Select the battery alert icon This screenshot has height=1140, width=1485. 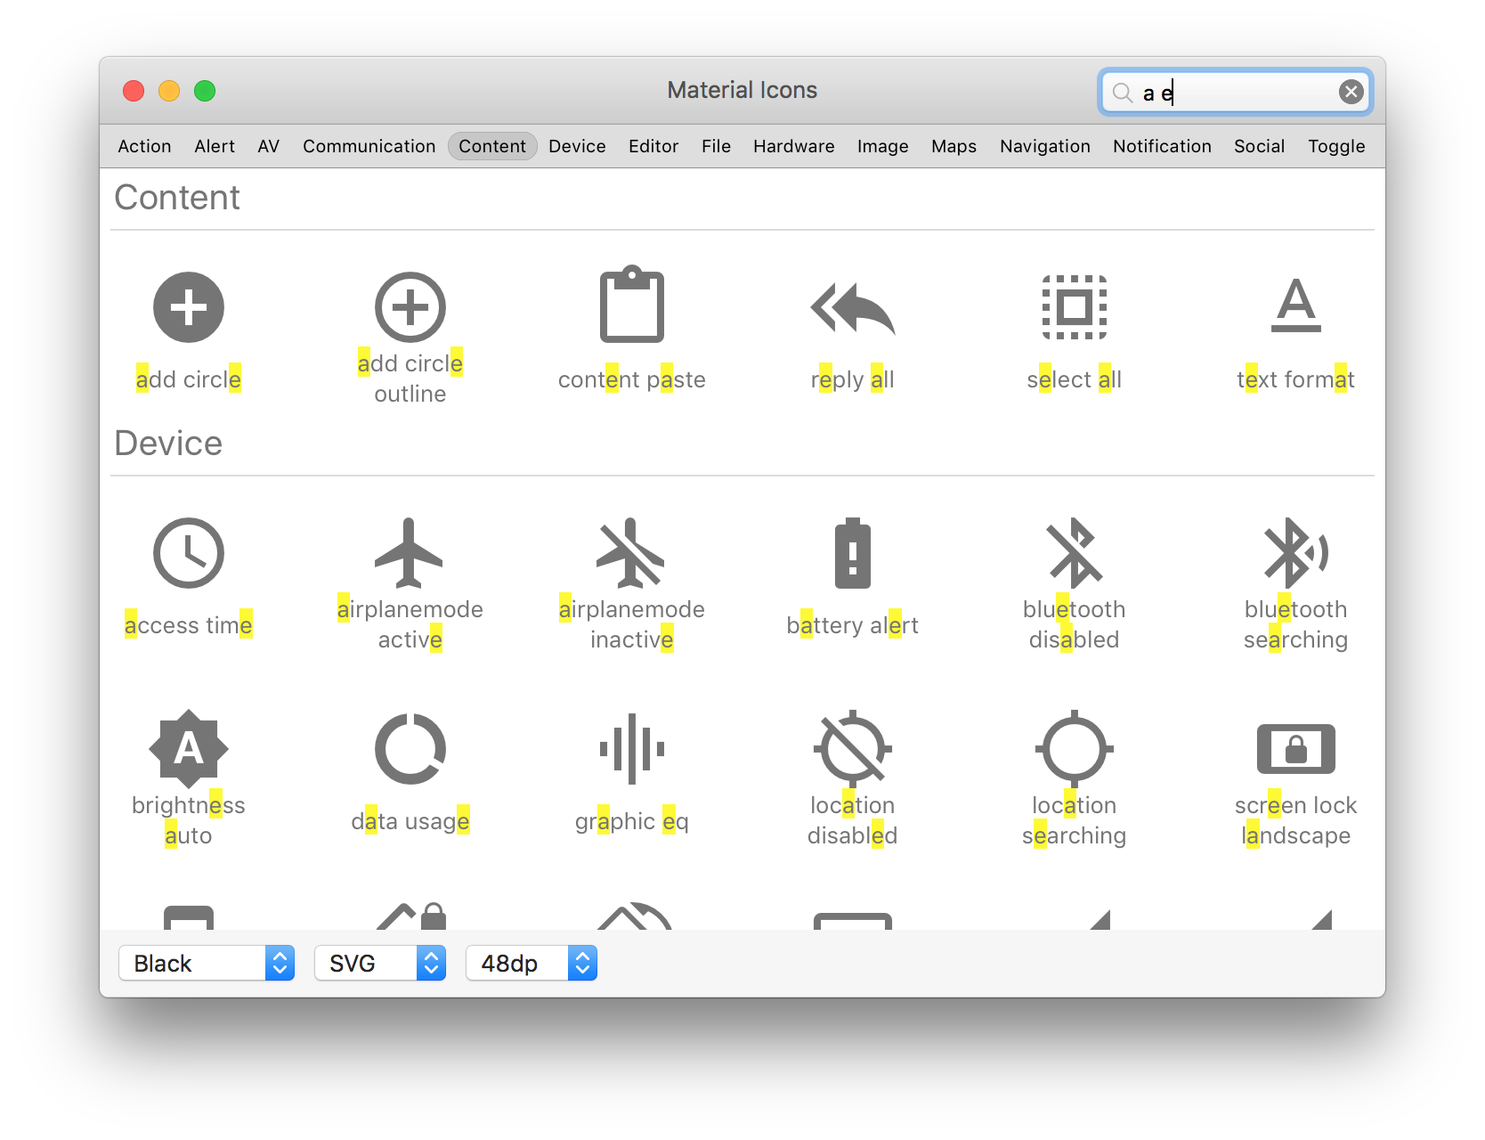(x=853, y=553)
